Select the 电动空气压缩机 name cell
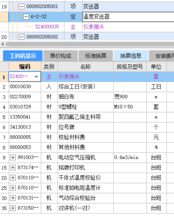174x220 pixels. 85,157
